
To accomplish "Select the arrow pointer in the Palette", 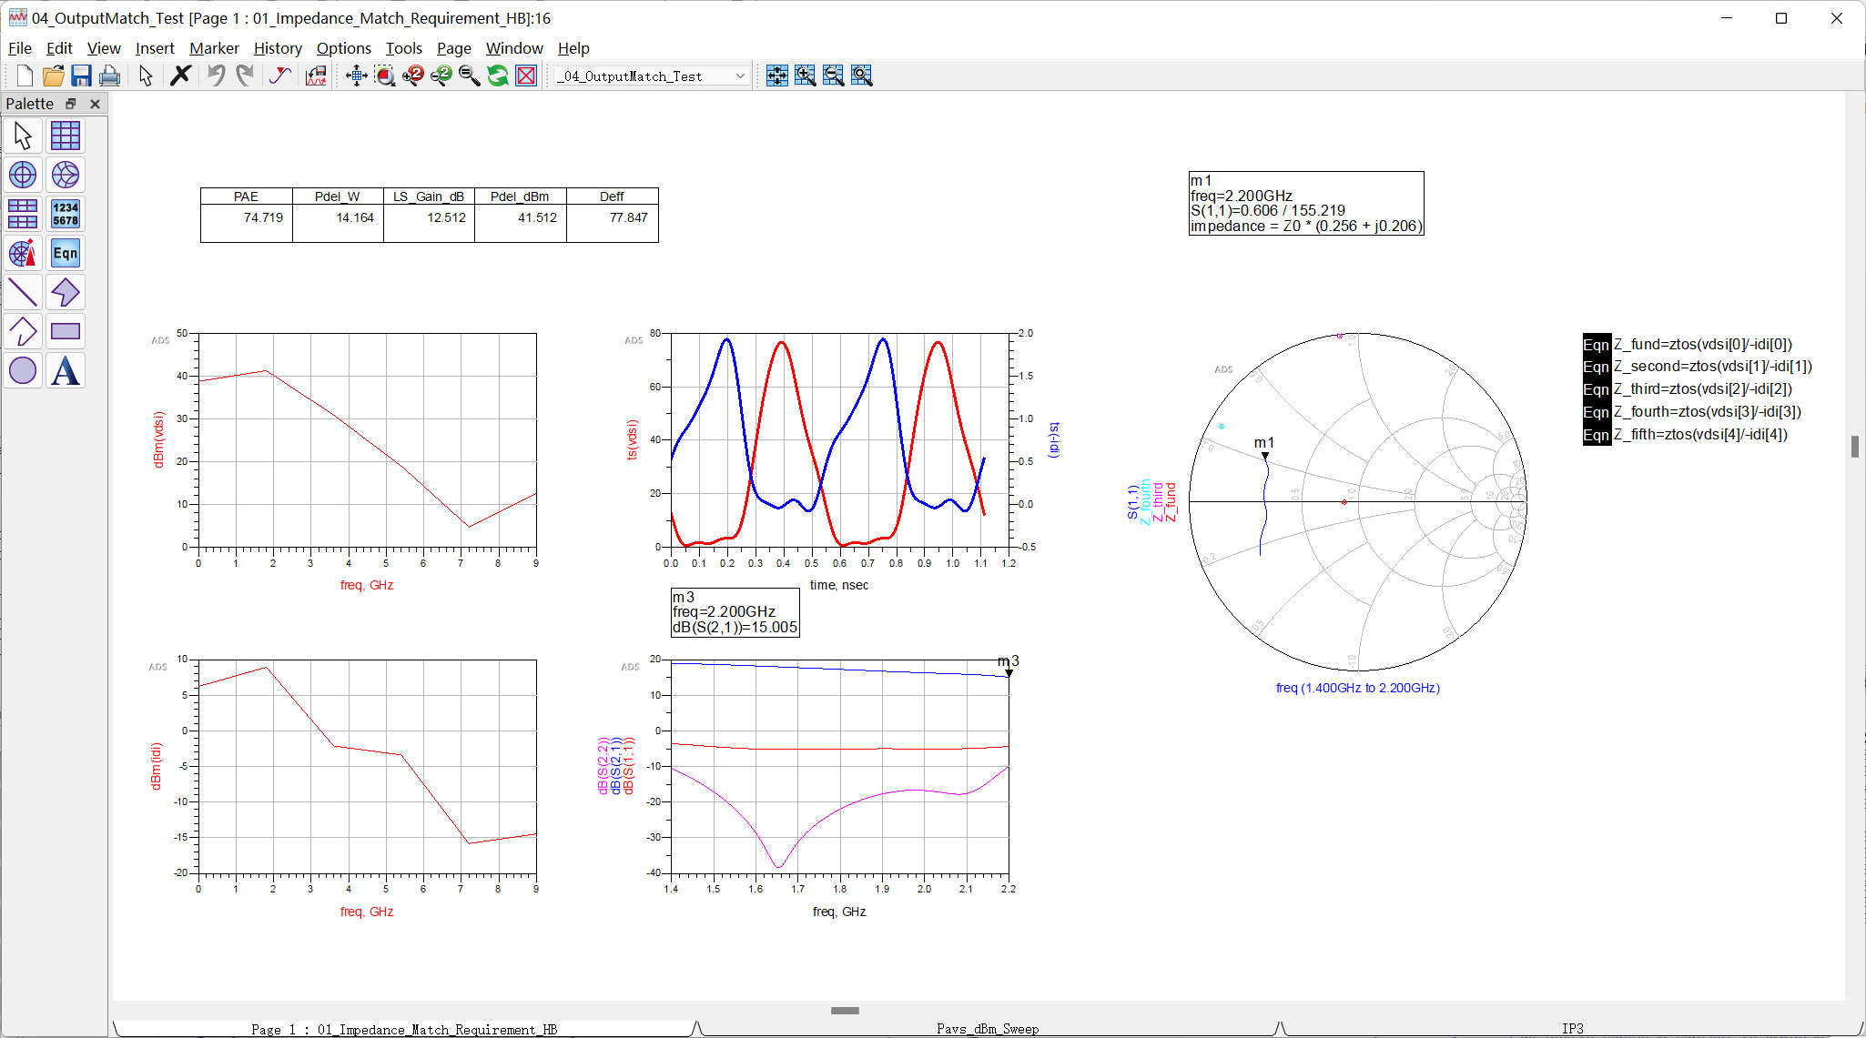I will coord(23,136).
